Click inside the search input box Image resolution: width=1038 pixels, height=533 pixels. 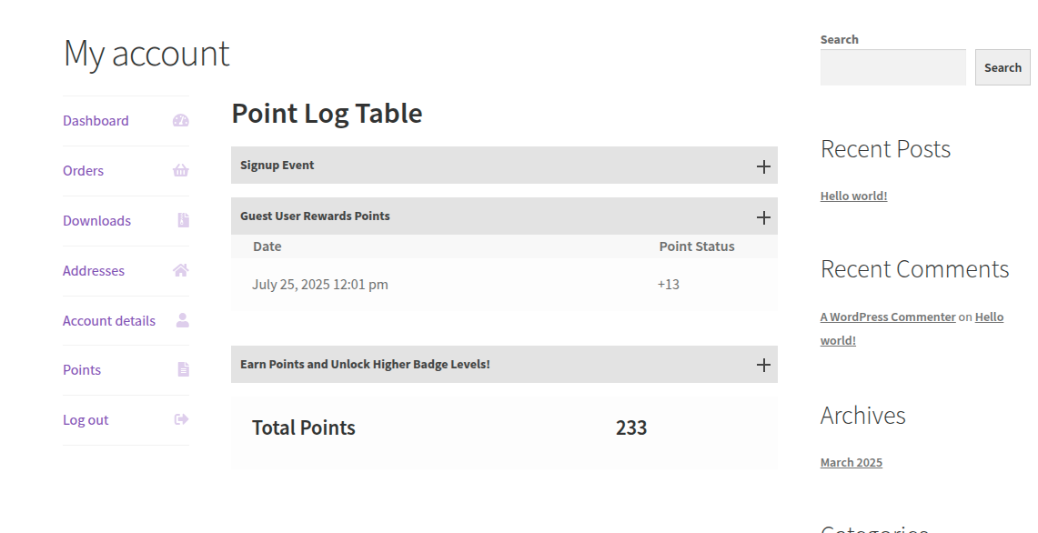[x=892, y=67]
